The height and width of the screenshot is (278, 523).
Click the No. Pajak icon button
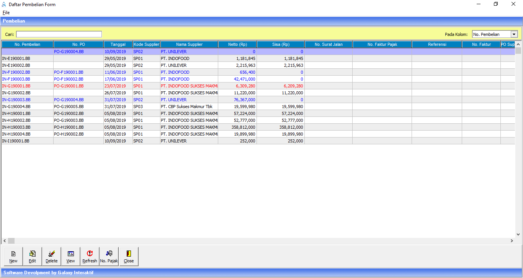click(109, 256)
